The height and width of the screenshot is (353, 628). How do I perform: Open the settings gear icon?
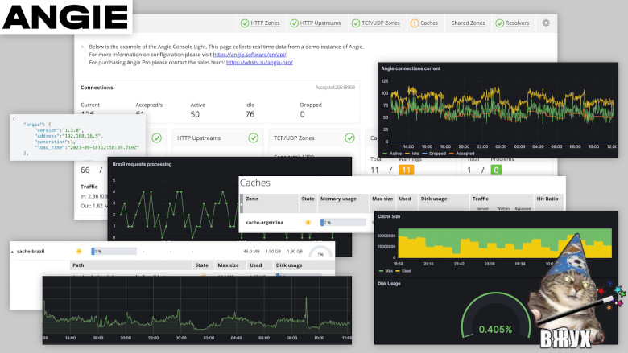point(546,23)
